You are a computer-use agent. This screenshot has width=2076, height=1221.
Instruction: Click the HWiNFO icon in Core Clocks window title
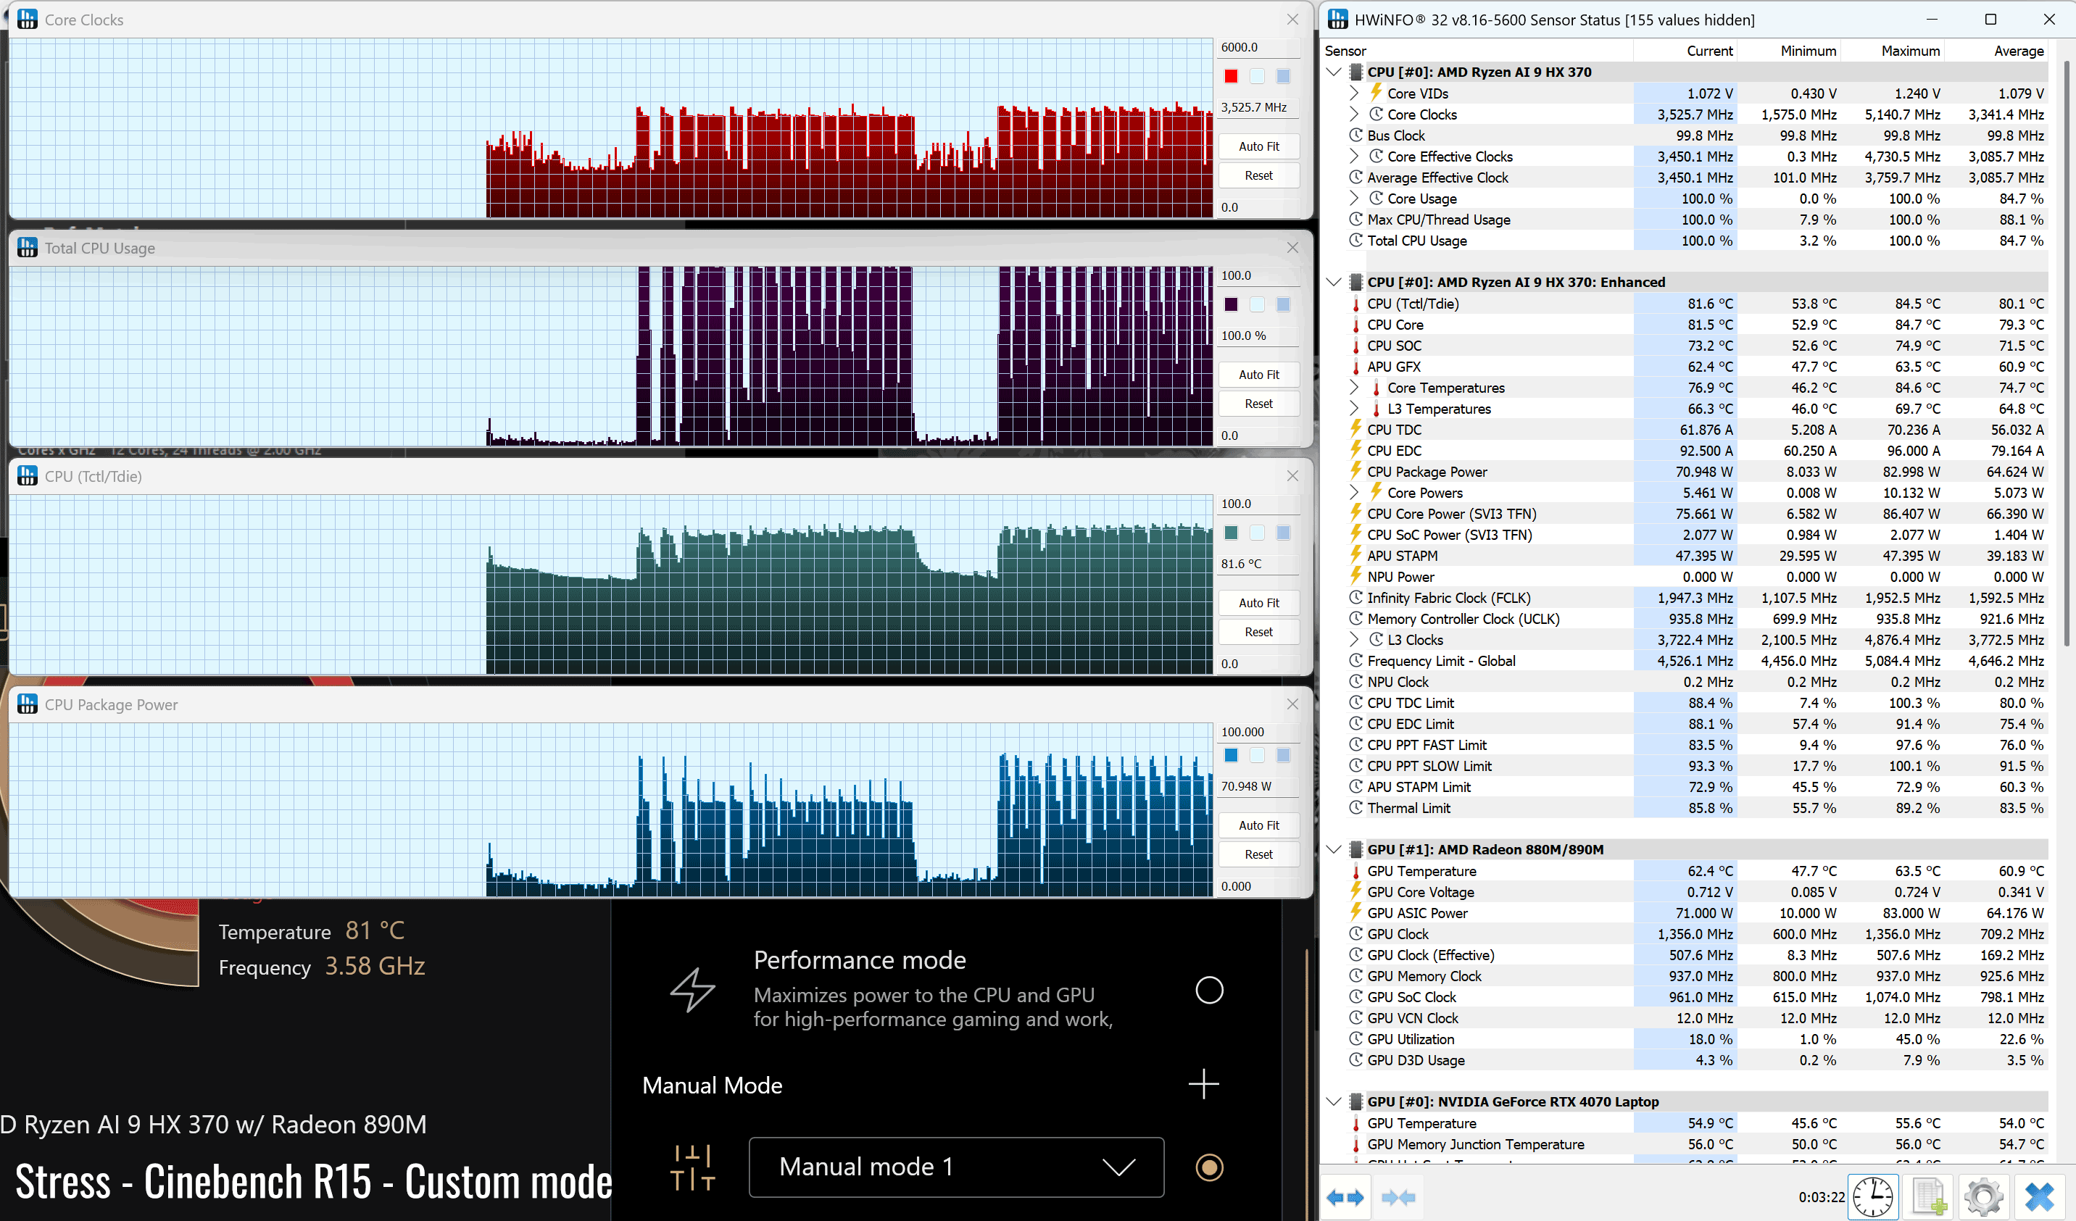click(28, 19)
